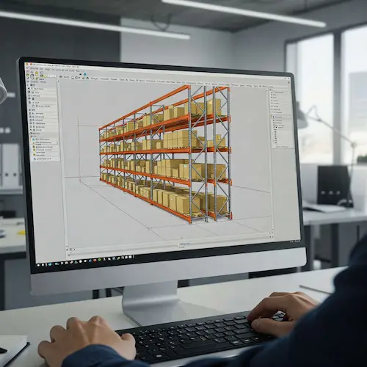
Task: Click the black square swatch in the right panel
Action: point(276,128)
